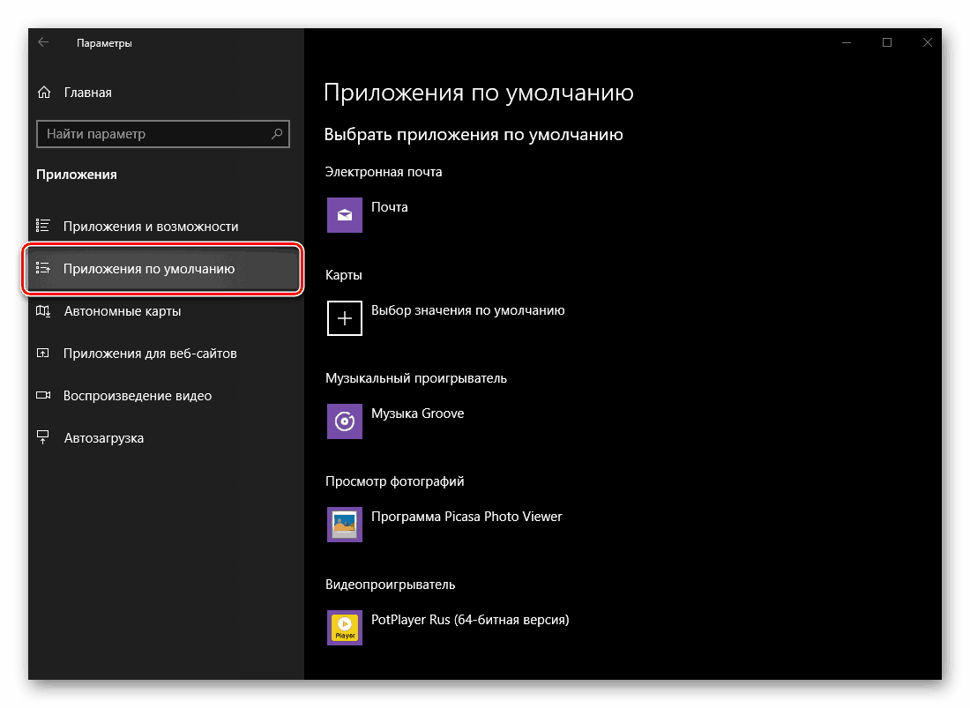Select the PotPlayer video player icon

[x=344, y=628]
